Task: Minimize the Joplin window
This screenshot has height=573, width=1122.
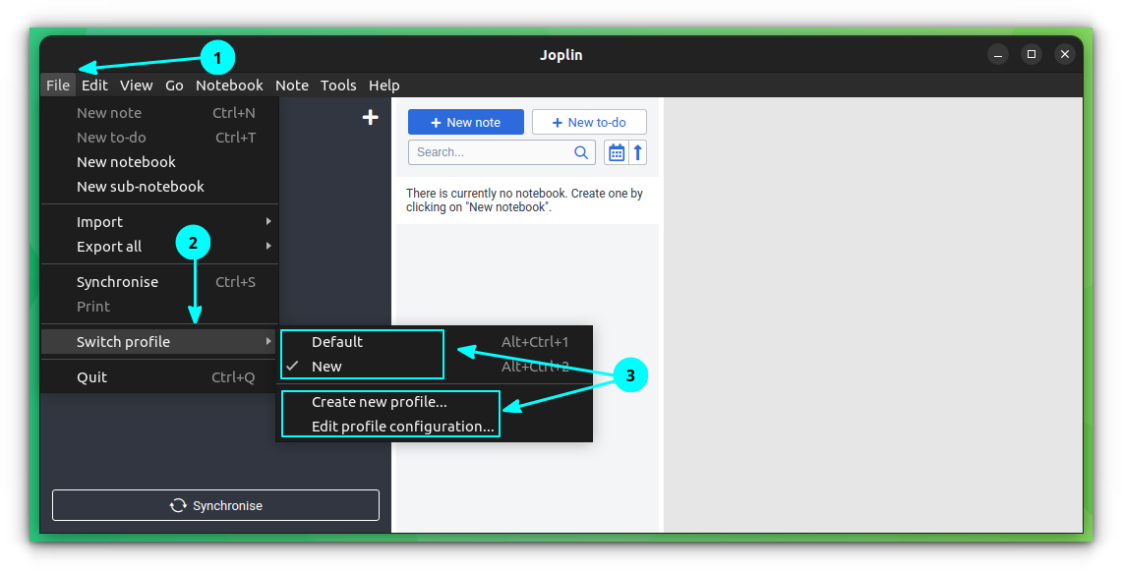Action: [997, 55]
